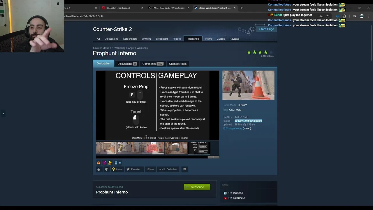Viewport: 373px width, 210px height.
Task: Select fourth archway screenshot thumbnail
Action: [x=176, y=148]
